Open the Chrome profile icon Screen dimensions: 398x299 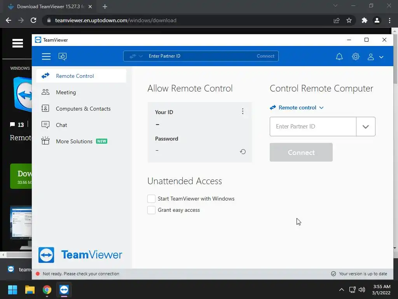tap(377, 20)
